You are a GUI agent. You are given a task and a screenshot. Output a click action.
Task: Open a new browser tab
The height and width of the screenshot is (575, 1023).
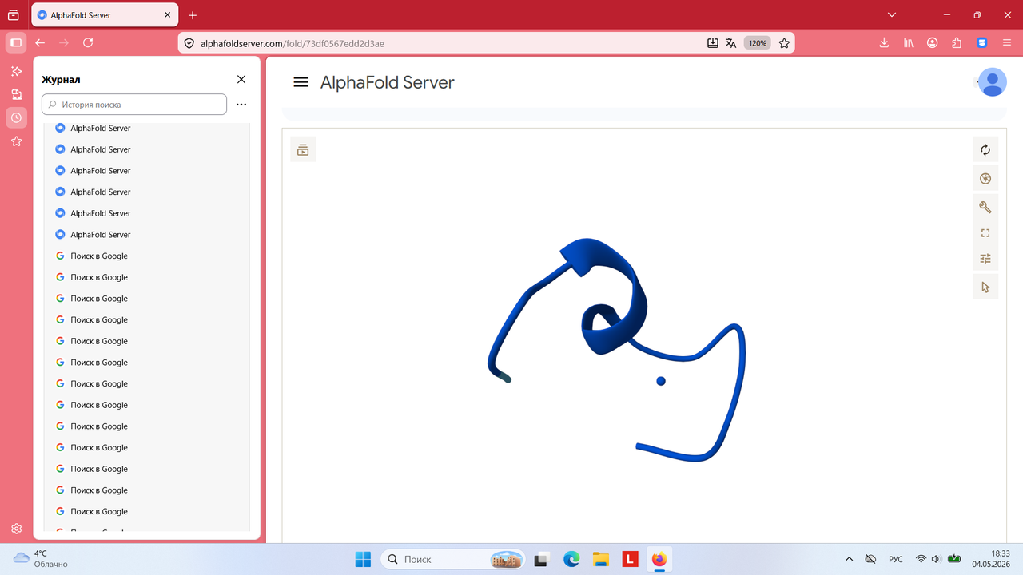tap(193, 15)
